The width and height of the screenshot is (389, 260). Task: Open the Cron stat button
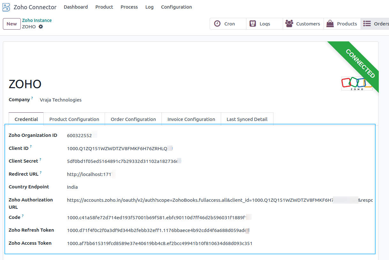pos(228,24)
